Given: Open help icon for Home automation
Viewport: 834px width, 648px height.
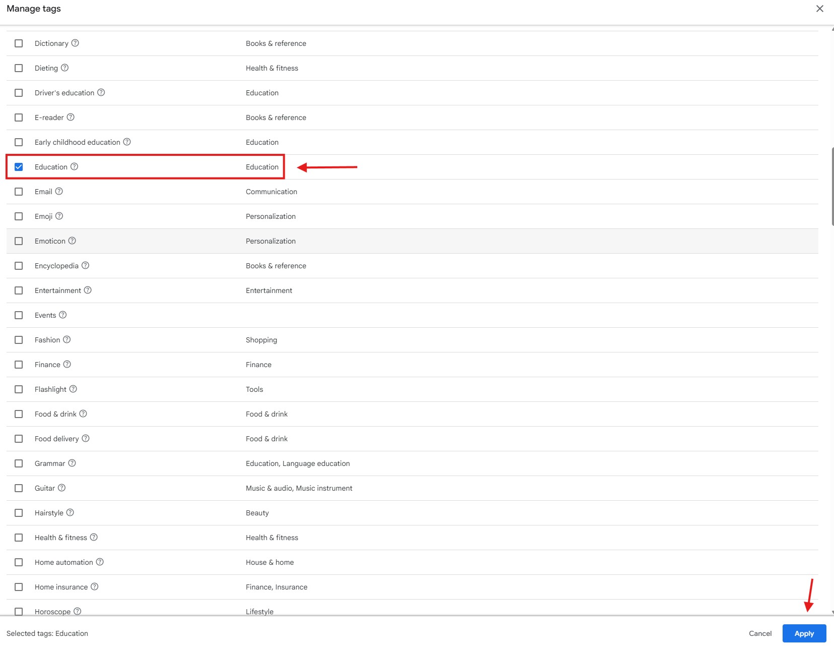Looking at the screenshot, I should coord(100,562).
